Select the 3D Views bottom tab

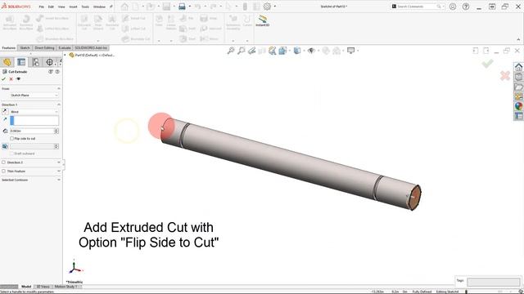click(x=43, y=287)
